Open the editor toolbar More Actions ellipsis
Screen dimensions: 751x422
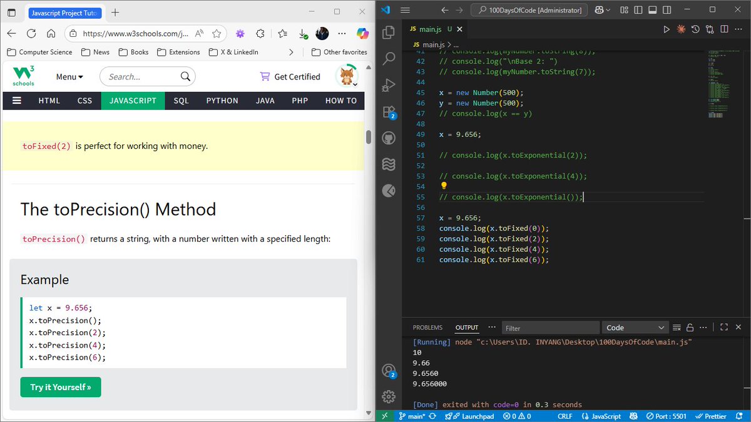pos(739,29)
